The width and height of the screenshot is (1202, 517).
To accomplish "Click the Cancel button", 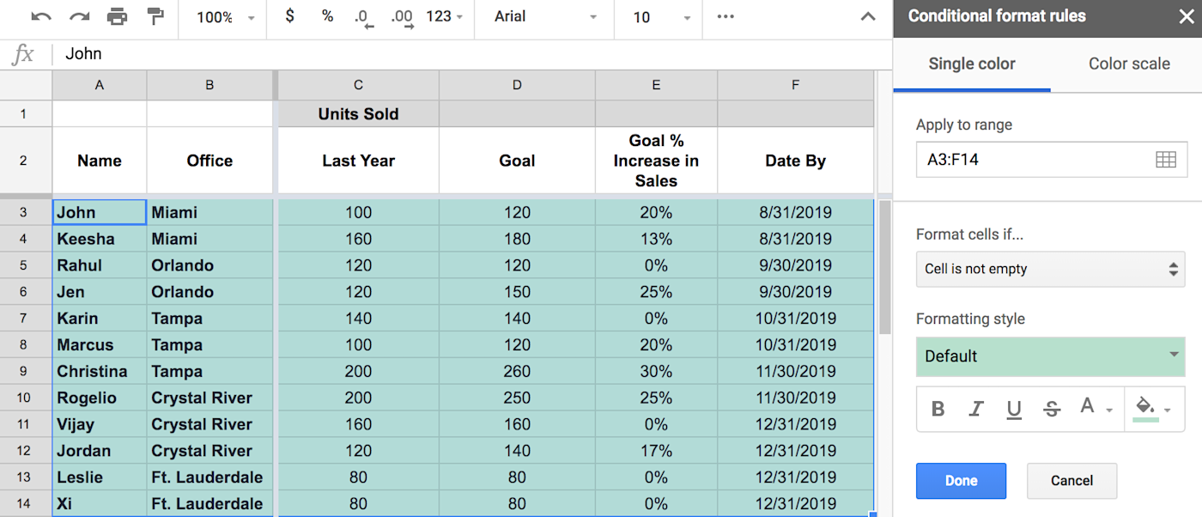I will point(1071,481).
